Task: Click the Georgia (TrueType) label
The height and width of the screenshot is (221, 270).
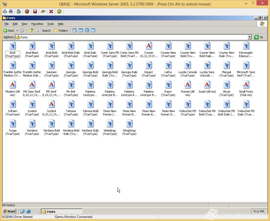Action: [x=71, y=74]
